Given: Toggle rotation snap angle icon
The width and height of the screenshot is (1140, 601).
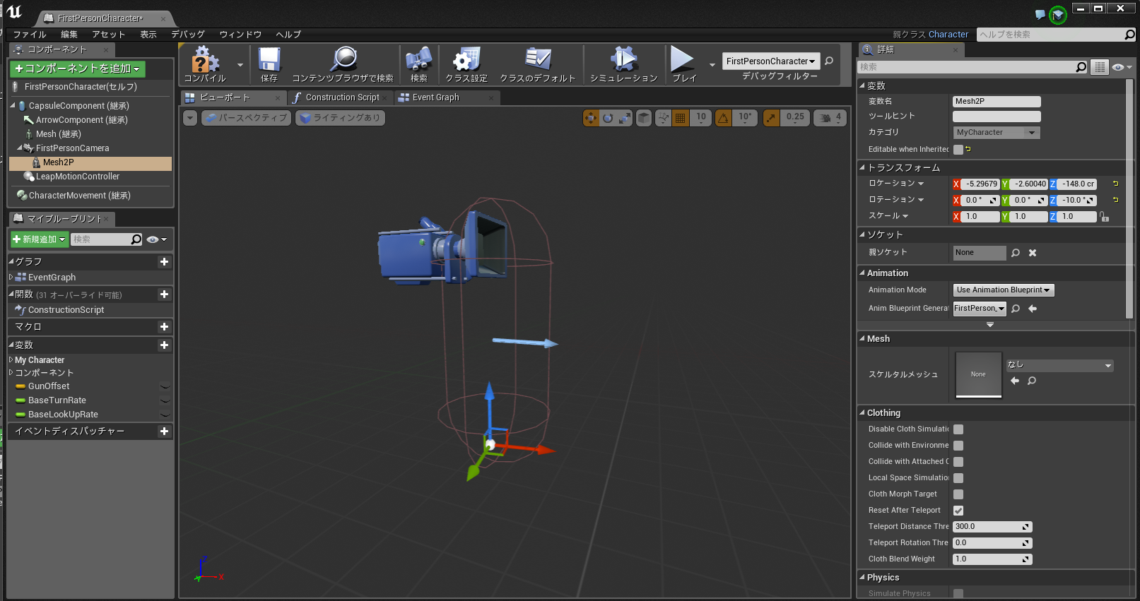Looking at the screenshot, I should [723, 118].
